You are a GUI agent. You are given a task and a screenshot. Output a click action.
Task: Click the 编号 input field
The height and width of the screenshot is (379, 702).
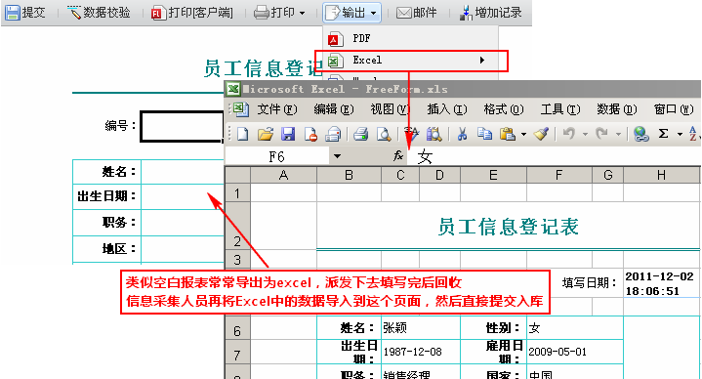(x=182, y=126)
